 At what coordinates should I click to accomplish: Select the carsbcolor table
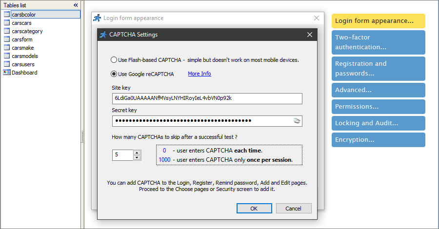(46, 15)
